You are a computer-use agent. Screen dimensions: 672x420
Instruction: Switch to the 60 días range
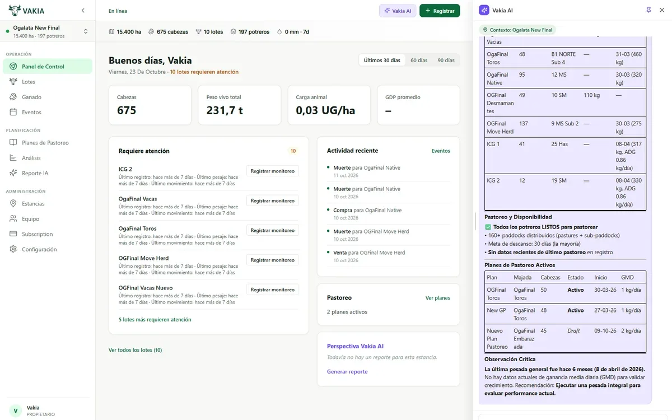point(419,60)
